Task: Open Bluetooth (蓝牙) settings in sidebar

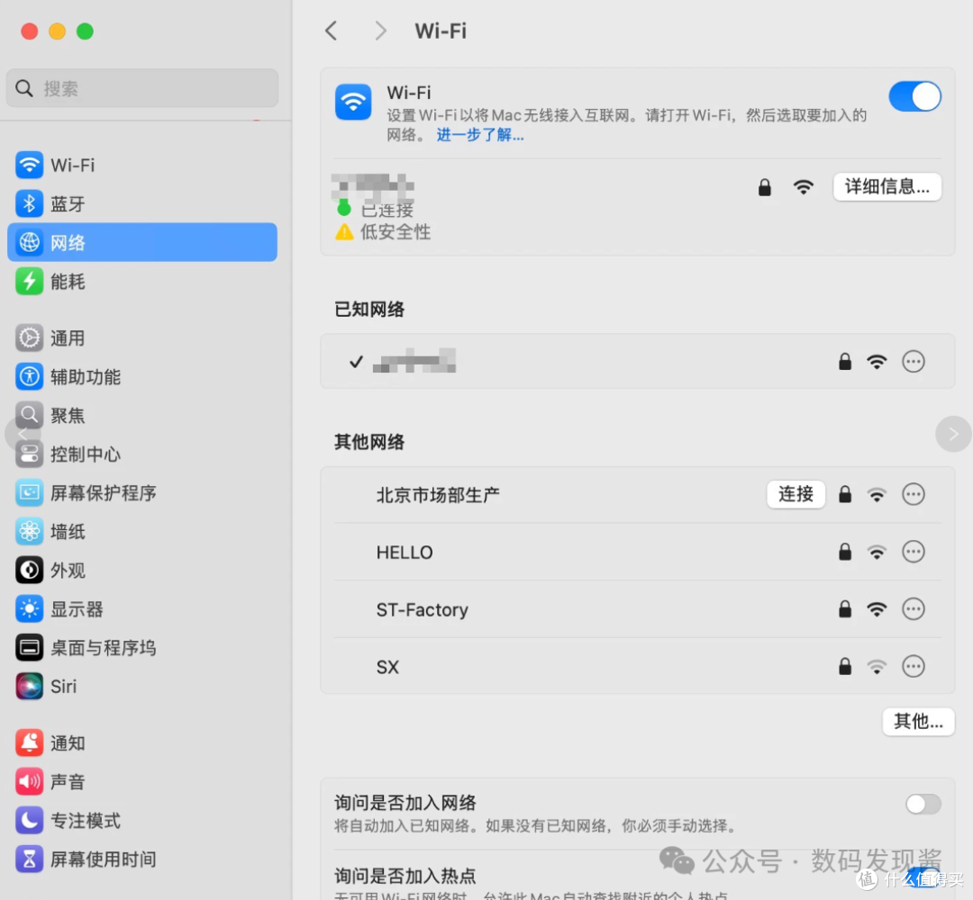Action: tap(141, 204)
